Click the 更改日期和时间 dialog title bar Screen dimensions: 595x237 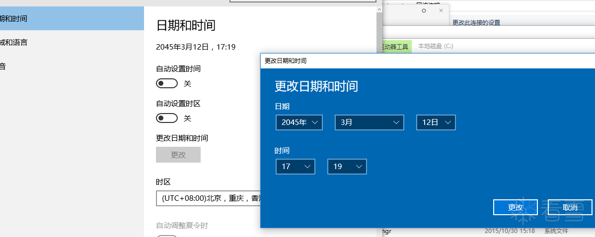point(428,61)
